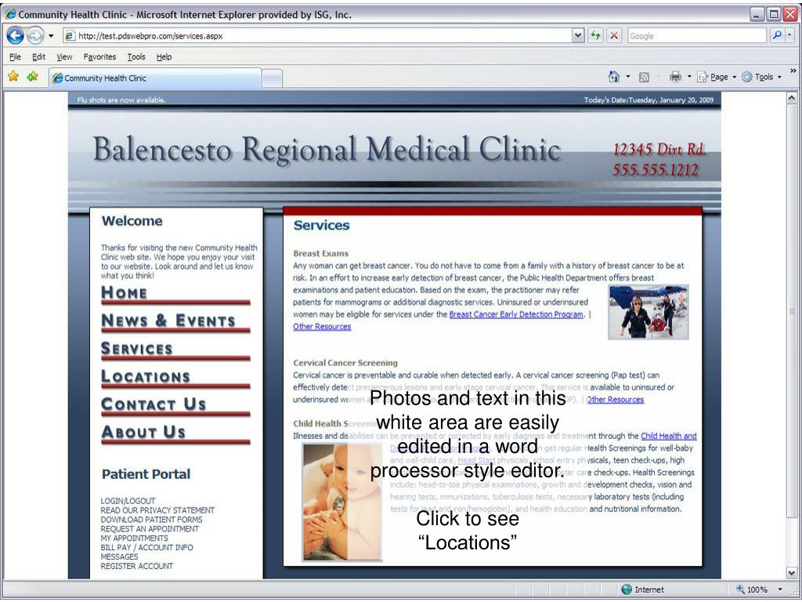Click the Print icon
Screen dimensions: 802x602
coord(675,77)
